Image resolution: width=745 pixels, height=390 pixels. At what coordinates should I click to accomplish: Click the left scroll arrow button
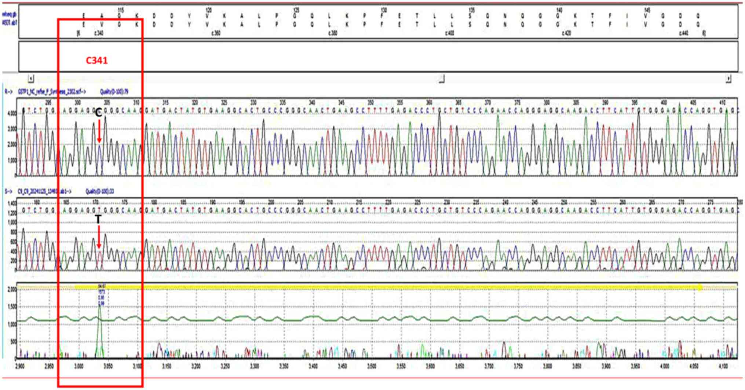31,79
